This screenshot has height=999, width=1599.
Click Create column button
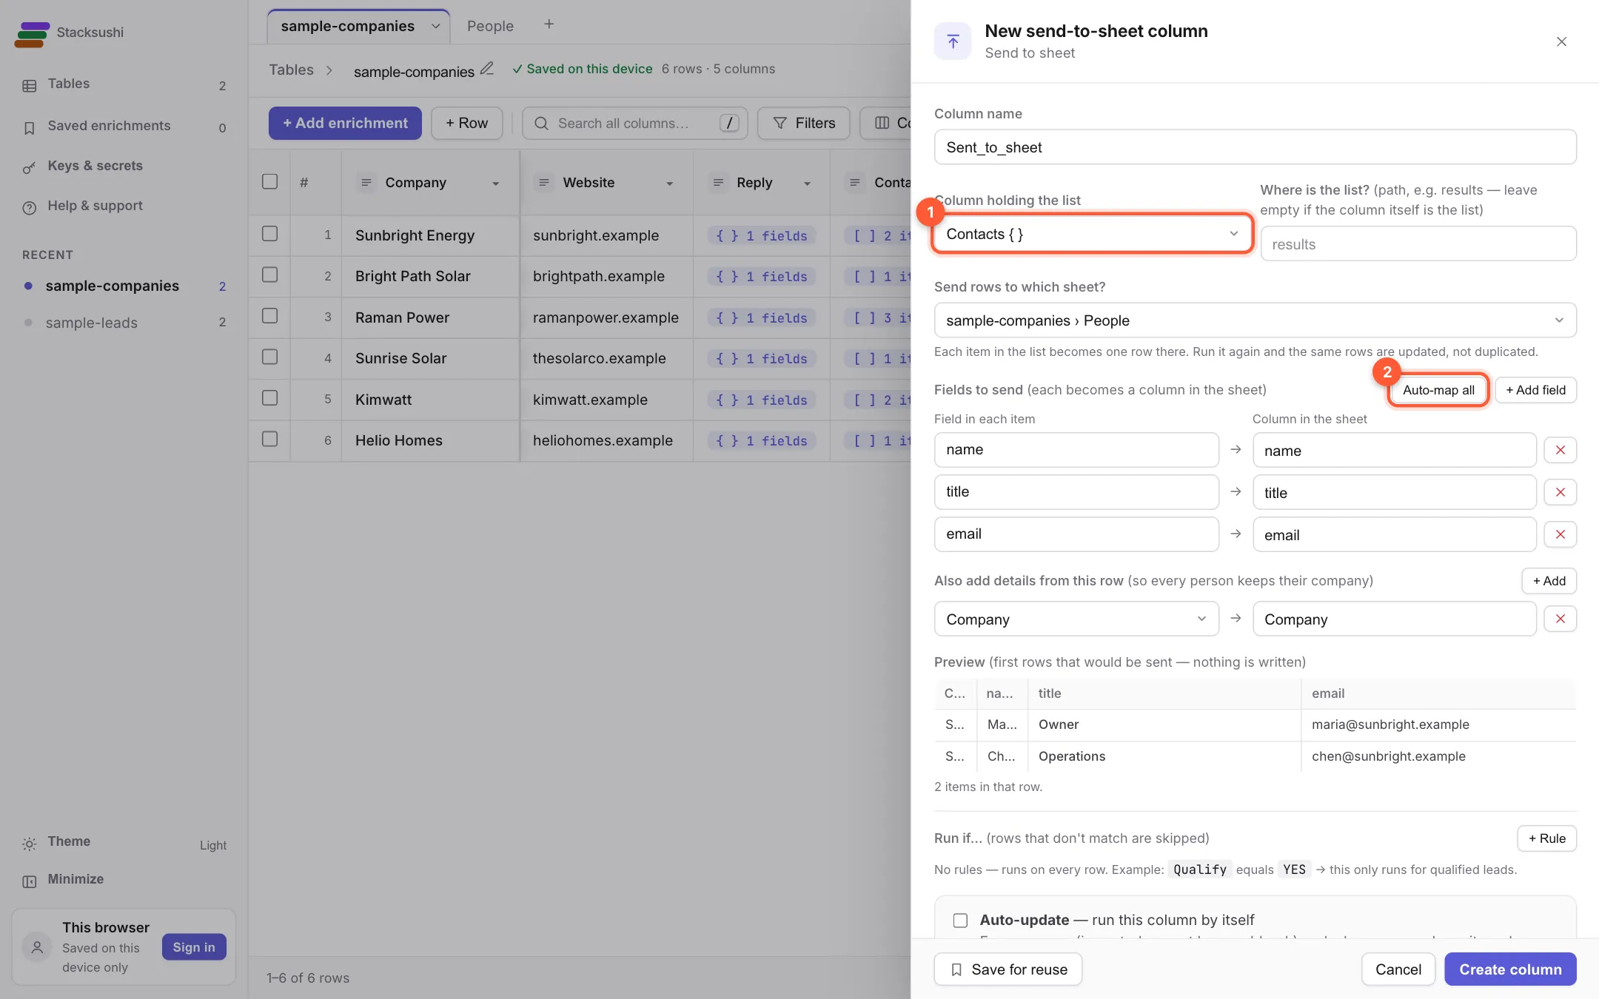pyautogui.click(x=1510, y=969)
